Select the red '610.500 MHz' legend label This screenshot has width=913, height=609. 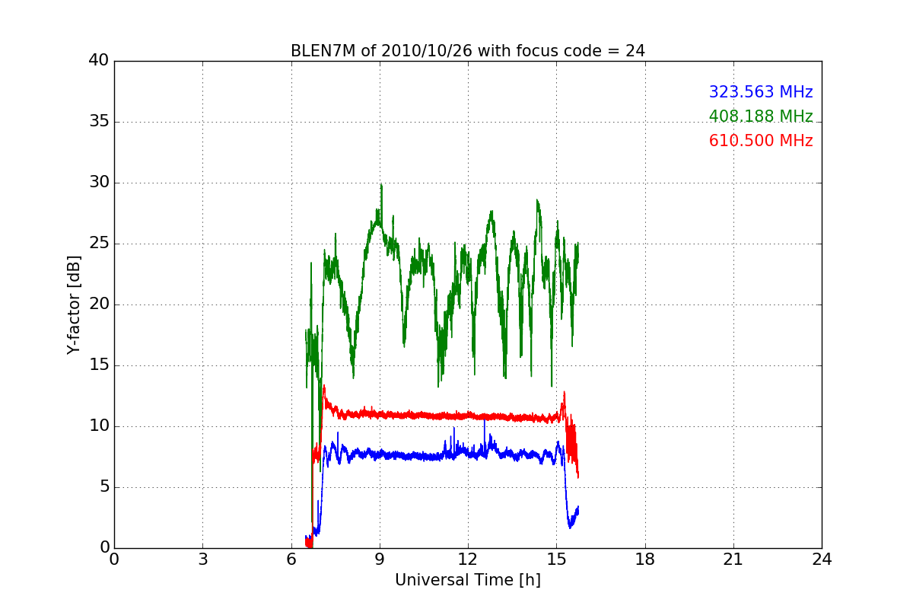click(761, 141)
